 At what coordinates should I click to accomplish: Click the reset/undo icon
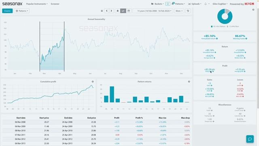(188, 11)
